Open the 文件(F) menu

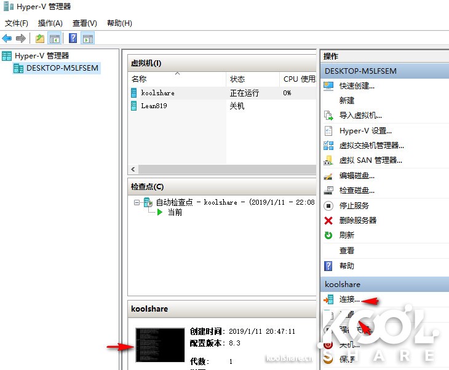pos(17,23)
